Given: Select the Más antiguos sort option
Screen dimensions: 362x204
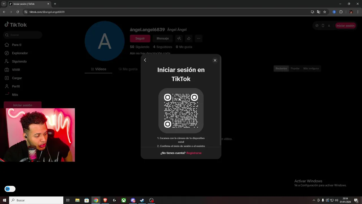Looking at the screenshot, I should coord(311,69).
